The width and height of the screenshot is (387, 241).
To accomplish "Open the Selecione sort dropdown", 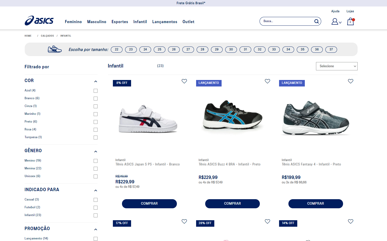I will click(x=337, y=66).
